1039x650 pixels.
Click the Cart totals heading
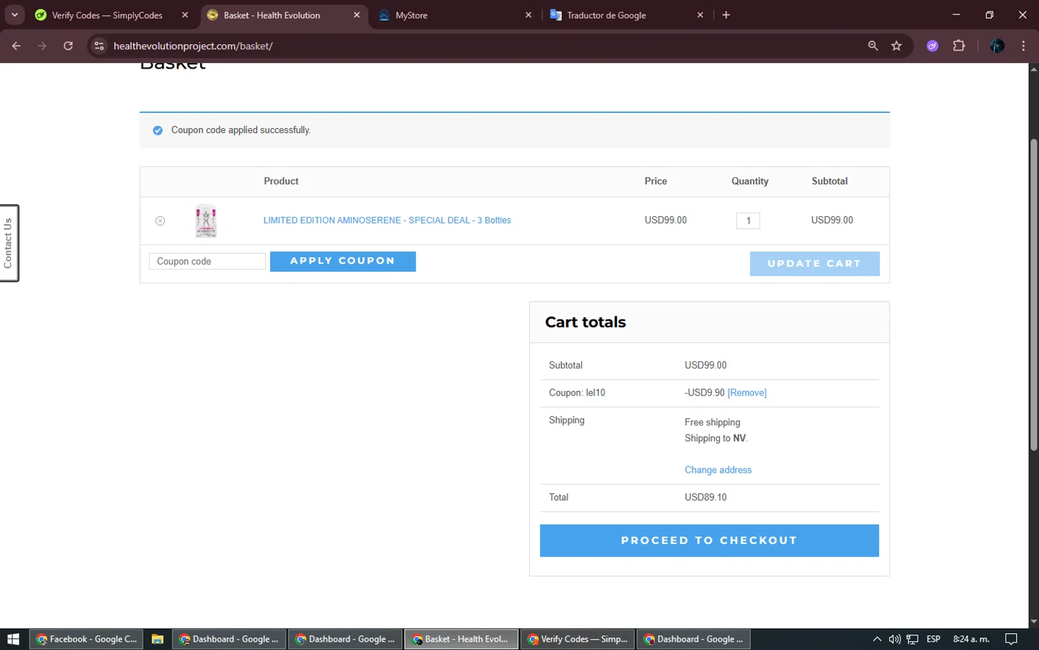pos(585,322)
